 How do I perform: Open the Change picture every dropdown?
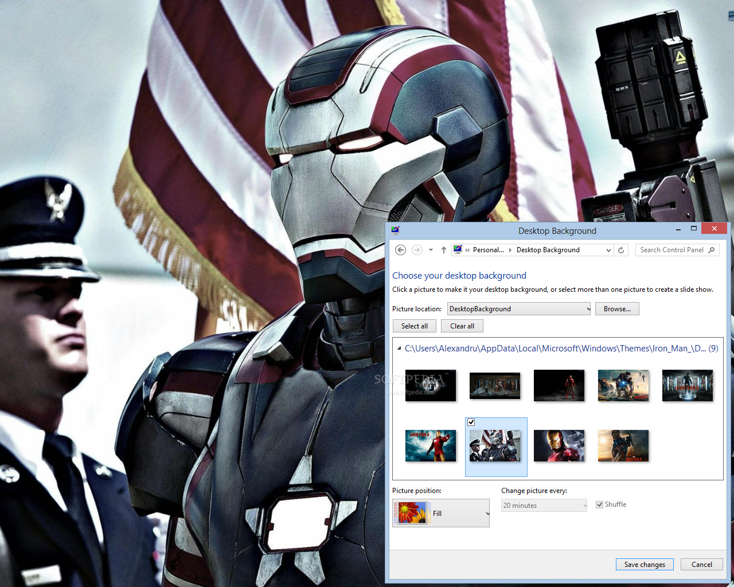[x=544, y=506]
